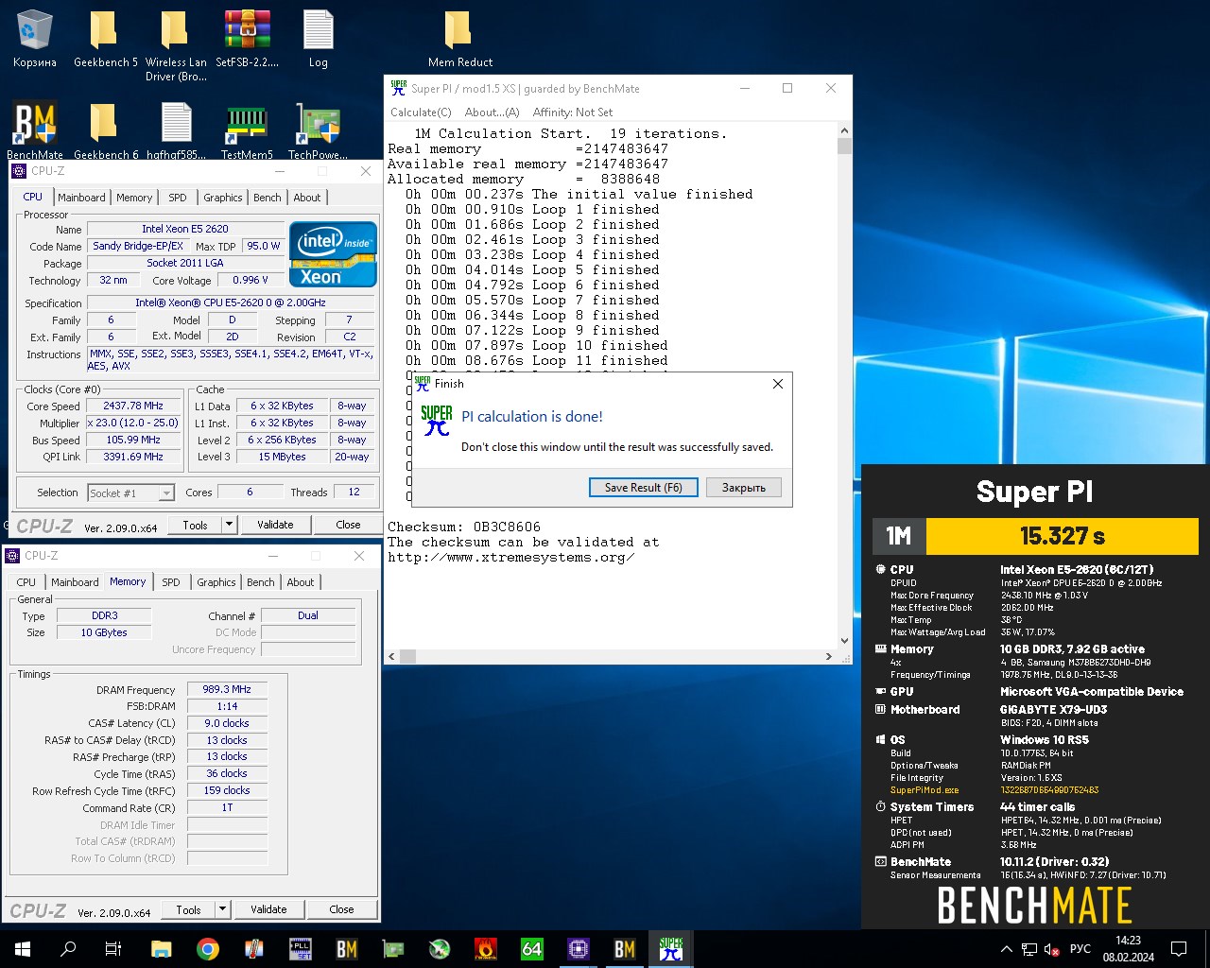The image size is (1210, 968).
Task: Click Super PI vertical scrollbar down arrow
Action: (x=844, y=641)
